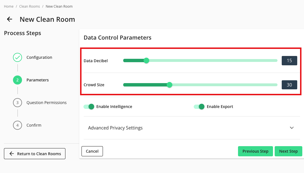
Task: Click the Data Decibel value field showing 15
Action: coord(289,61)
